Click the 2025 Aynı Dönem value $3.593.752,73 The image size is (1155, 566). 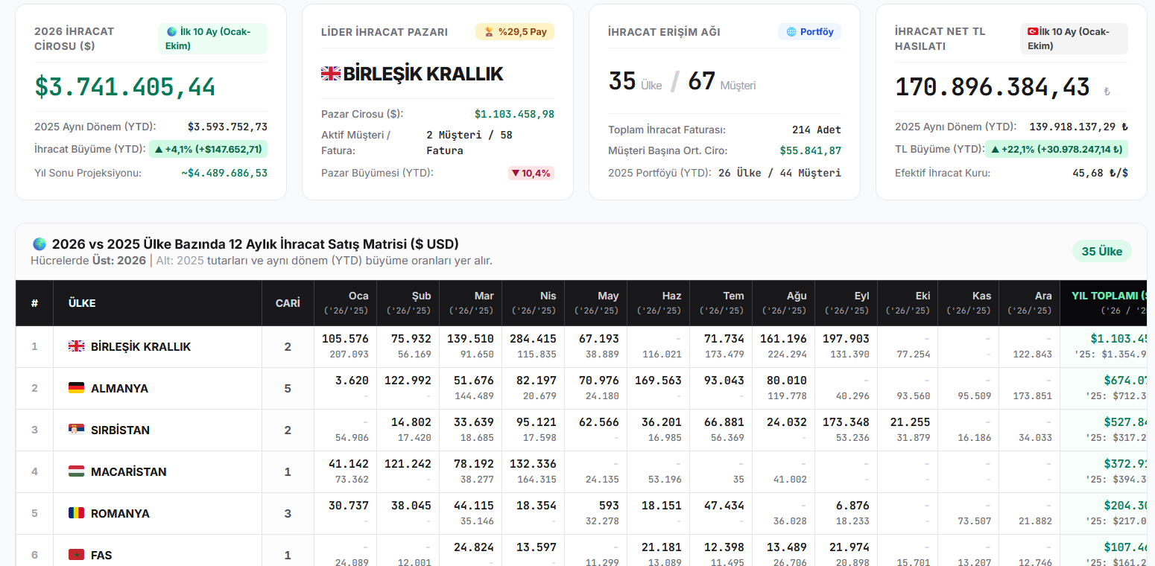pyautogui.click(x=227, y=127)
